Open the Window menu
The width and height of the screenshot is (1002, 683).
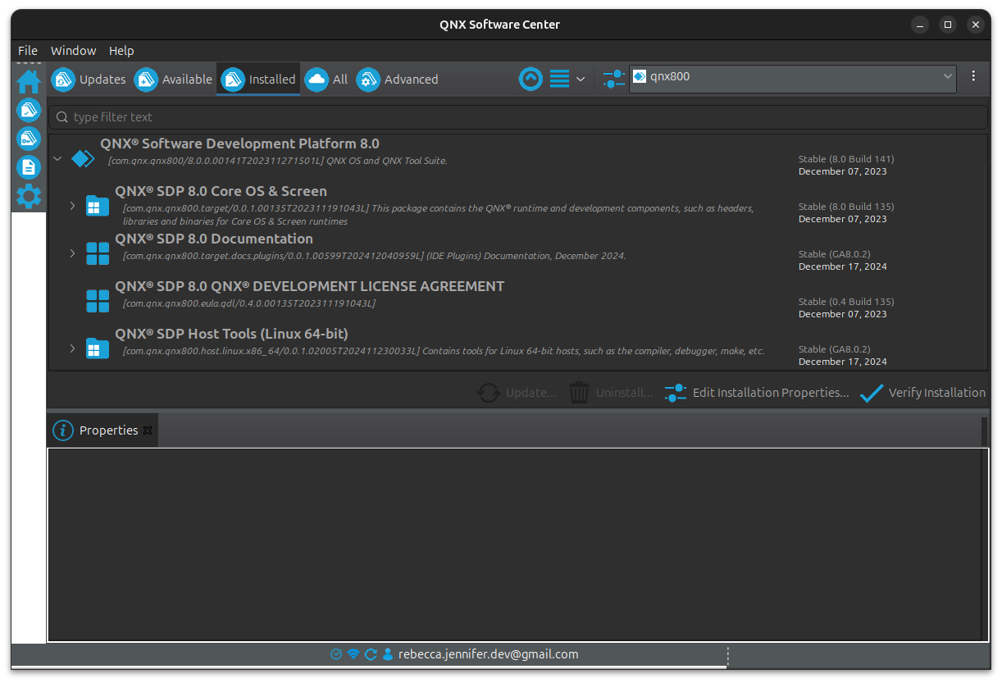point(73,51)
